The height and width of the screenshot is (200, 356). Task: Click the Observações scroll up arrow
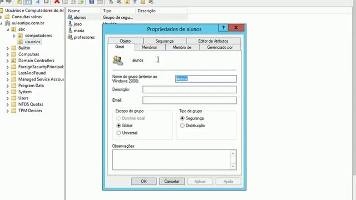(x=233, y=153)
